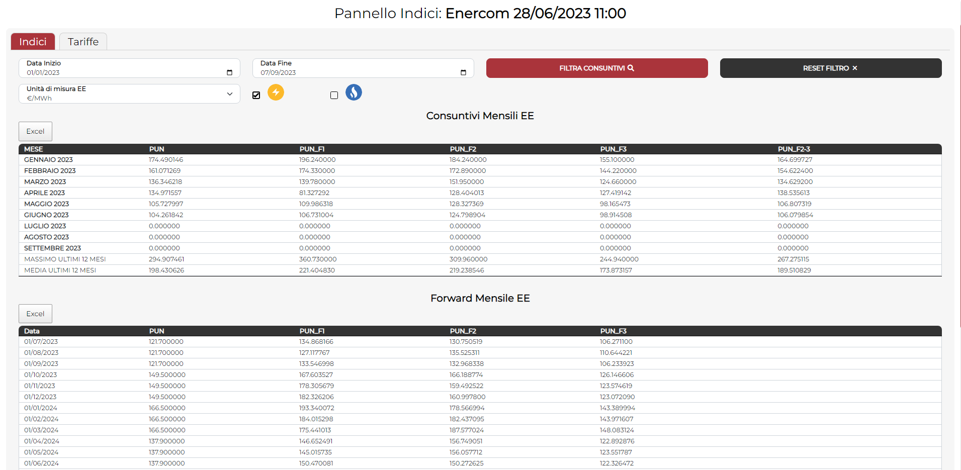This screenshot has height=470, width=961.
Task: Click the Data column header in Forward table
Action: 32,331
